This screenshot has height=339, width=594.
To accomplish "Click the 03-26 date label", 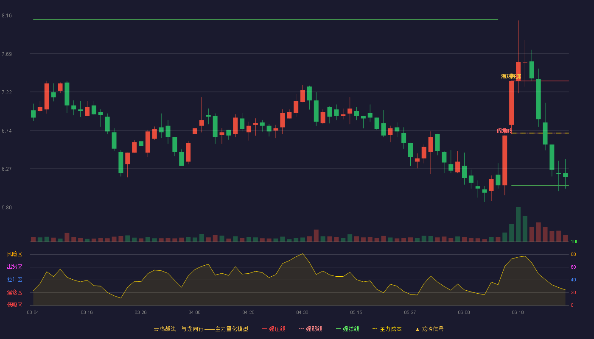I will [x=140, y=312].
